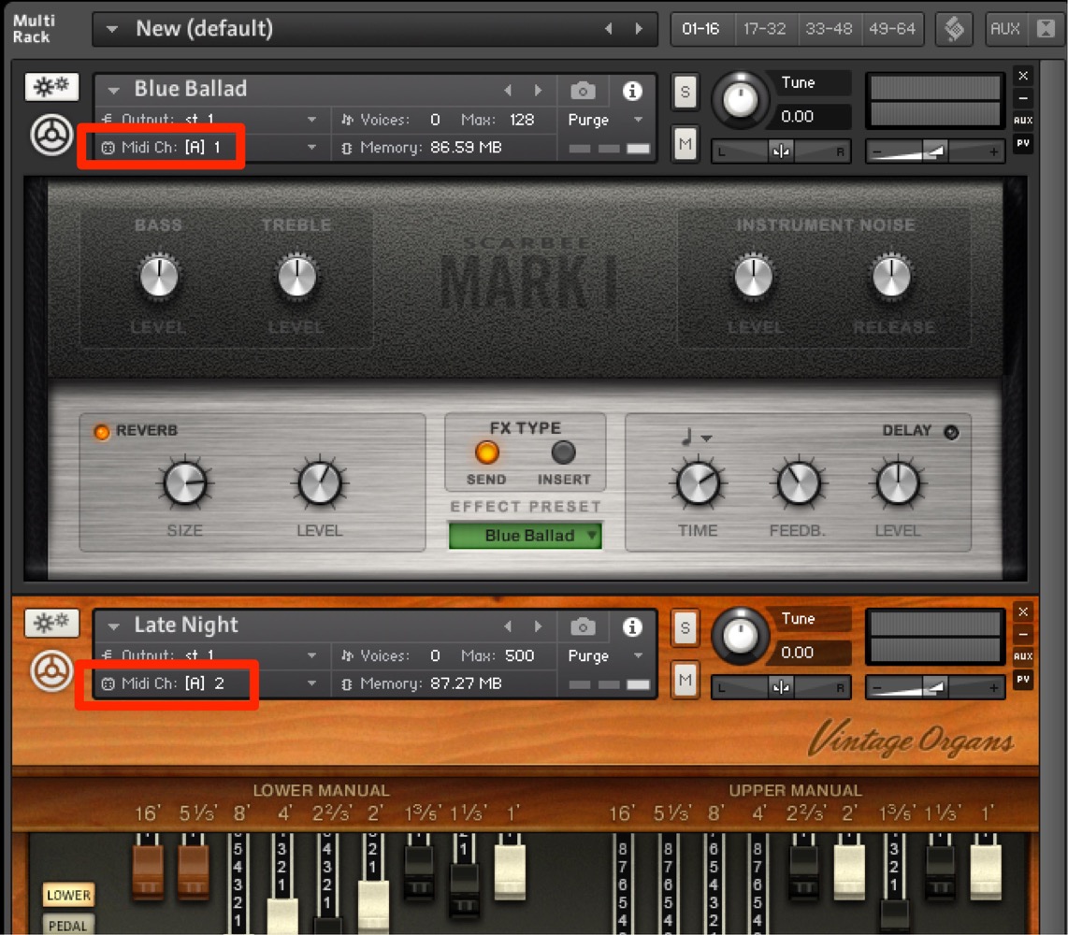Open Blue Ballad effect preset dropdown
Viewport: 1068px width, 935px height.
pos(526,535)
